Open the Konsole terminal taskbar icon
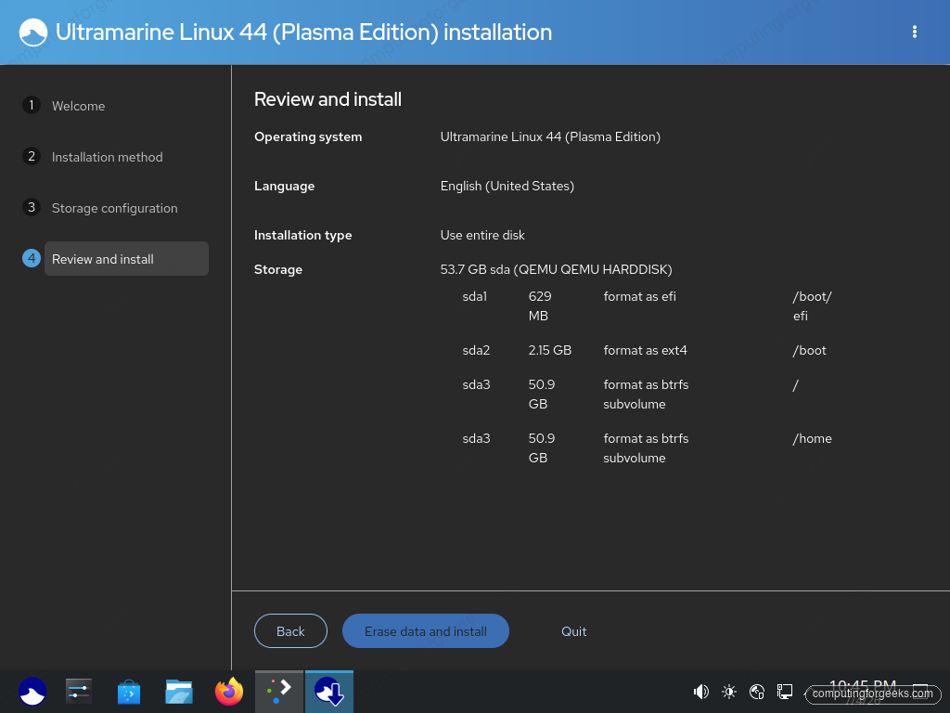Image resolution: width=950 pixels, height=713 pixels. [279, 691]
